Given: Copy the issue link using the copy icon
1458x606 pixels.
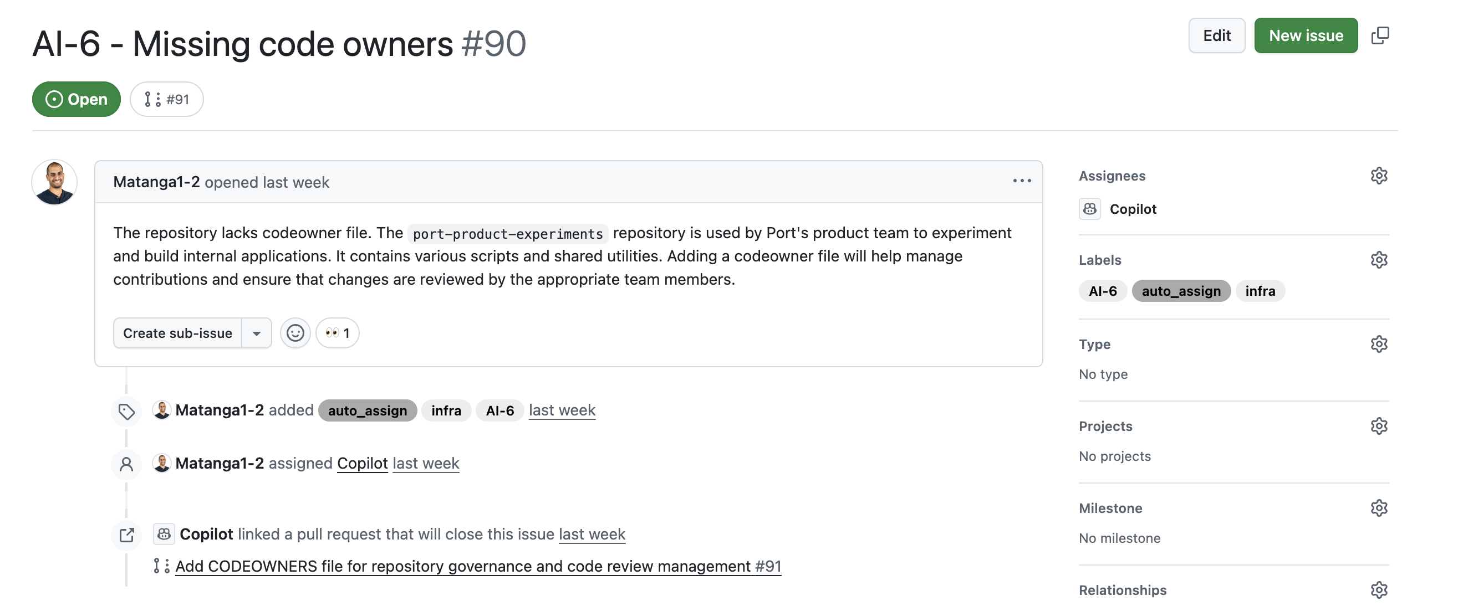Looking at the screenshot, I should pyautogui.click(x=1380, y=35).
